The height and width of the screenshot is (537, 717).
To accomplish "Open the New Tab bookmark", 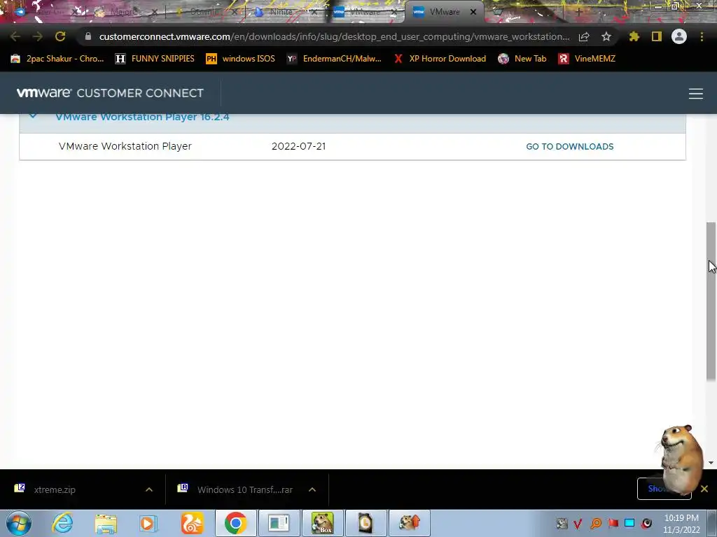I will [522, 59].
